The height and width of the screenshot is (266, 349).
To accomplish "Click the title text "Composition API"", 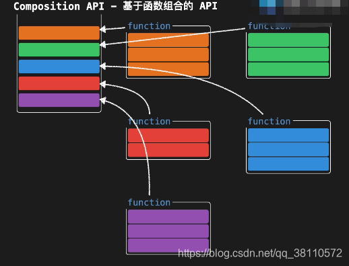I will coord(59,6).
